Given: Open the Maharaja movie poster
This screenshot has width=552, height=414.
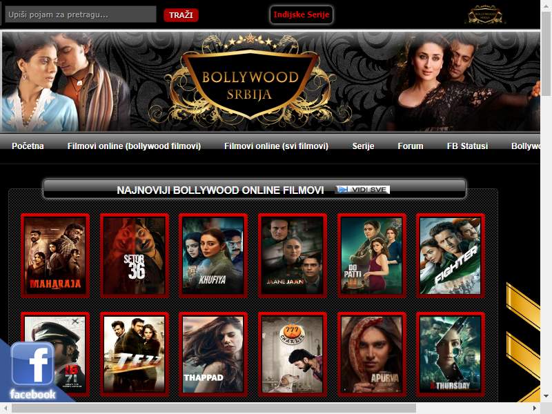Looking at the screenshot, I should click(55, 255).
